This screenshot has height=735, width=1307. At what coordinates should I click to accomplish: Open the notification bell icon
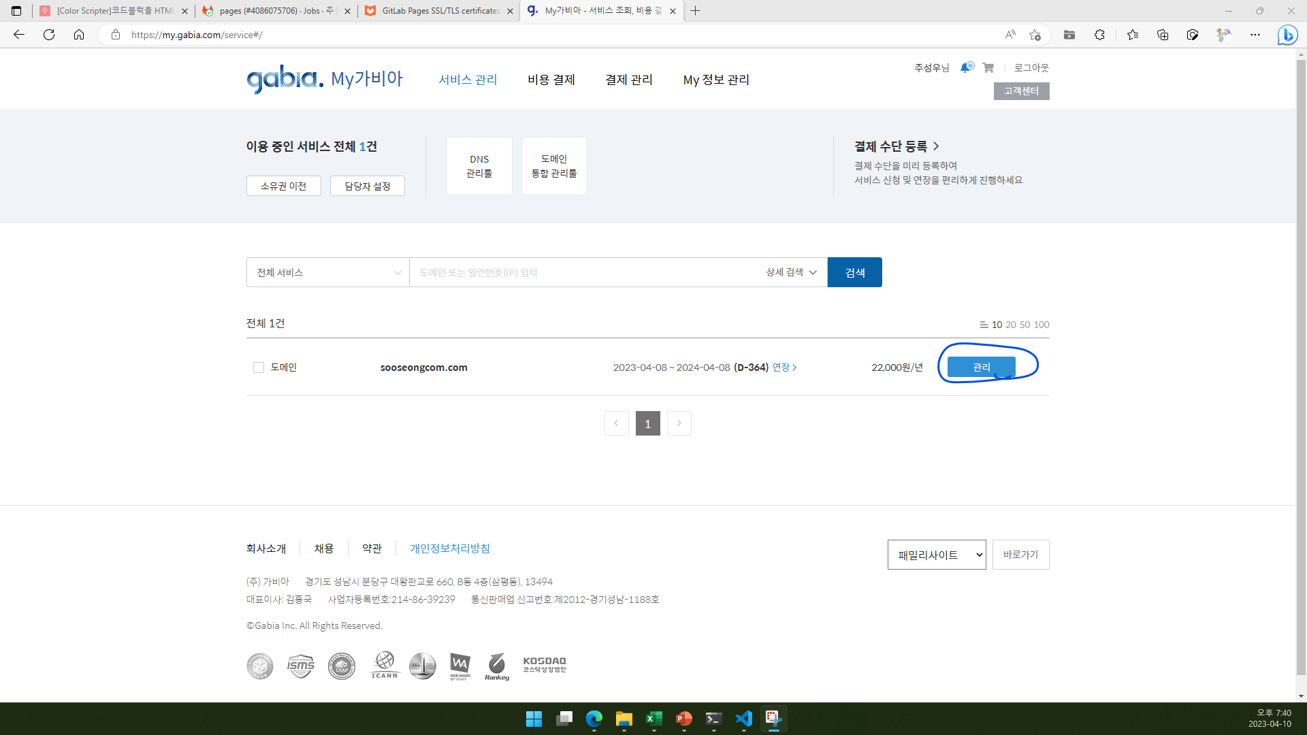(x=967, y=67)
